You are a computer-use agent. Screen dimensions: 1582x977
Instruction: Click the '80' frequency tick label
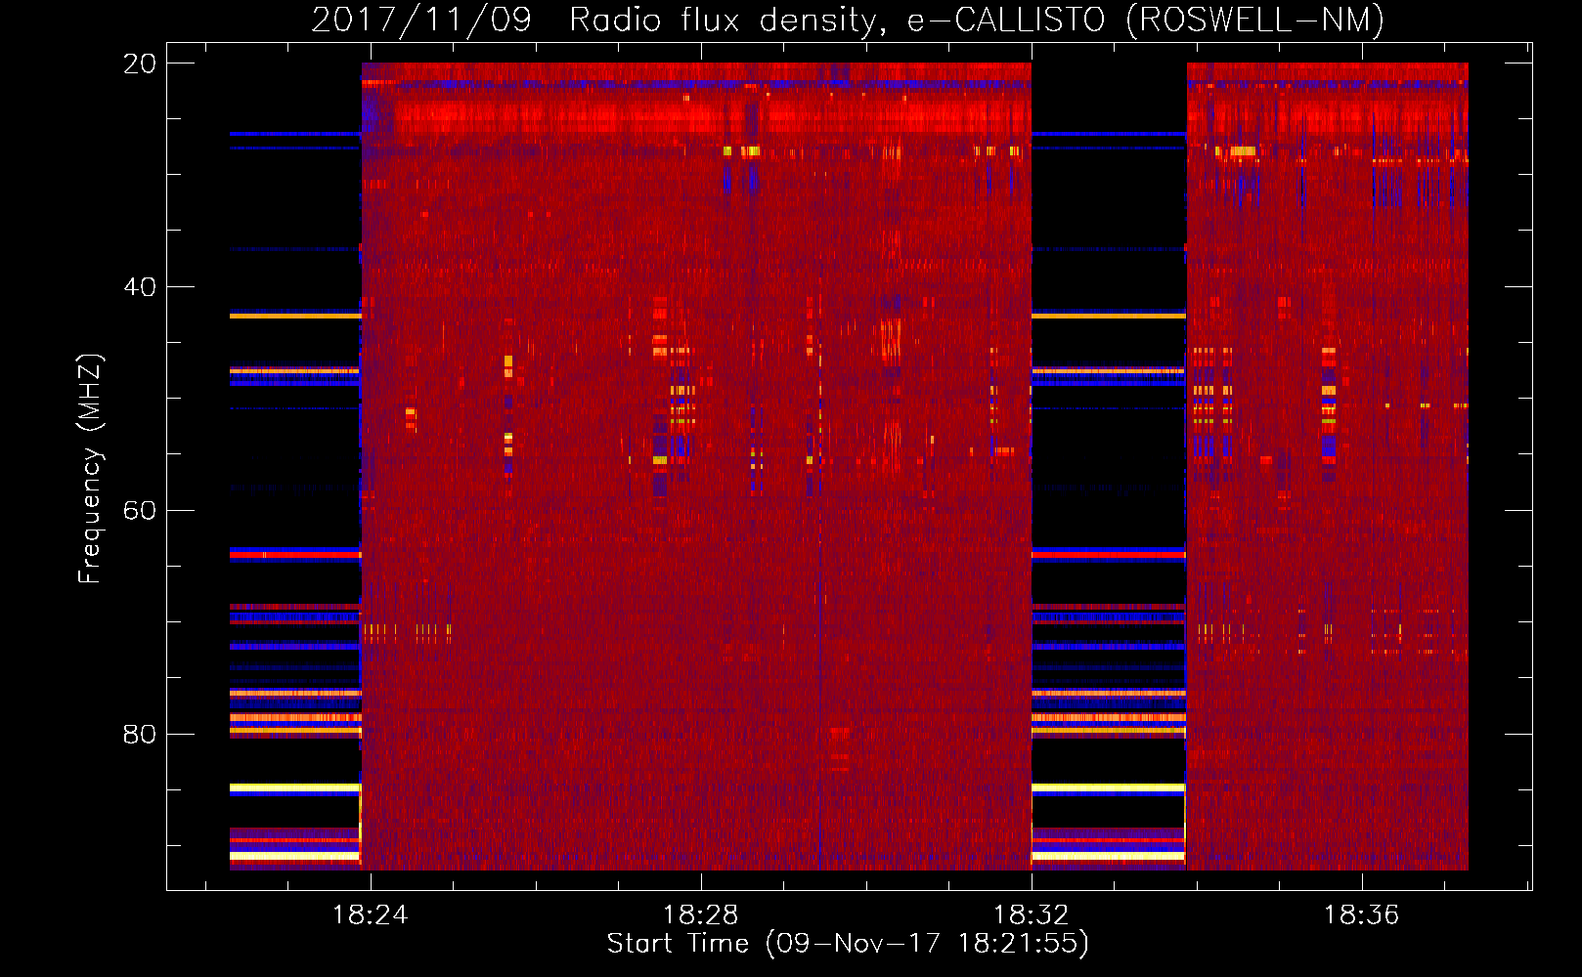(140, 735)
